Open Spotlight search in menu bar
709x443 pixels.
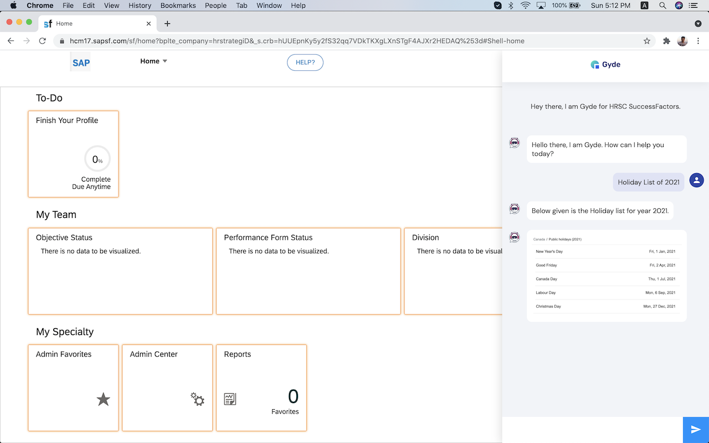[x=662, y=6]
